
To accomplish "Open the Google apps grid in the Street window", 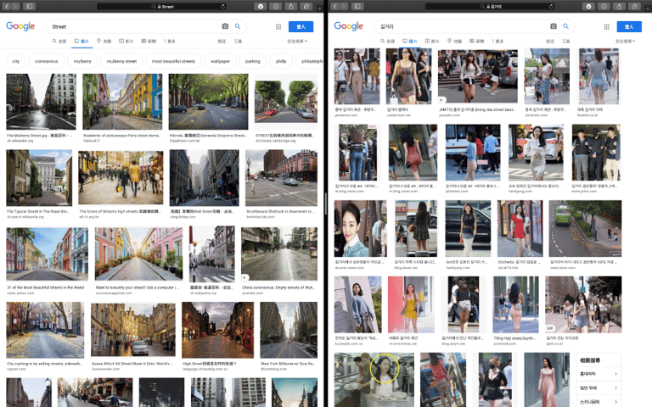I will tap(278, 26).
